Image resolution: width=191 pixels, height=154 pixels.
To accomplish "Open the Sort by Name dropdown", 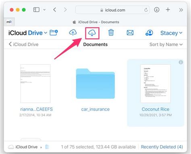I will 166,44.
